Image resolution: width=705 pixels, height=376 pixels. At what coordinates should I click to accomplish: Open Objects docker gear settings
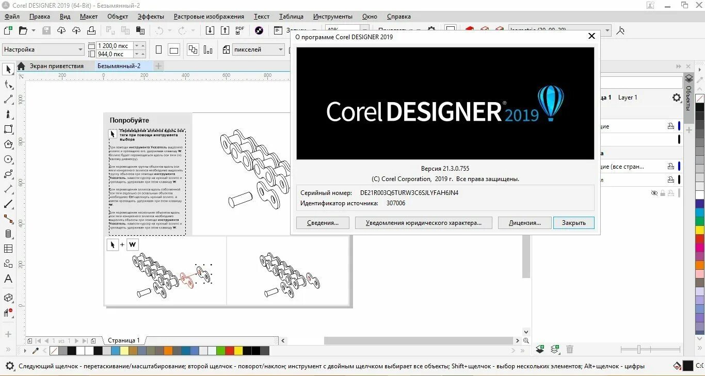(x=677, y=97)
